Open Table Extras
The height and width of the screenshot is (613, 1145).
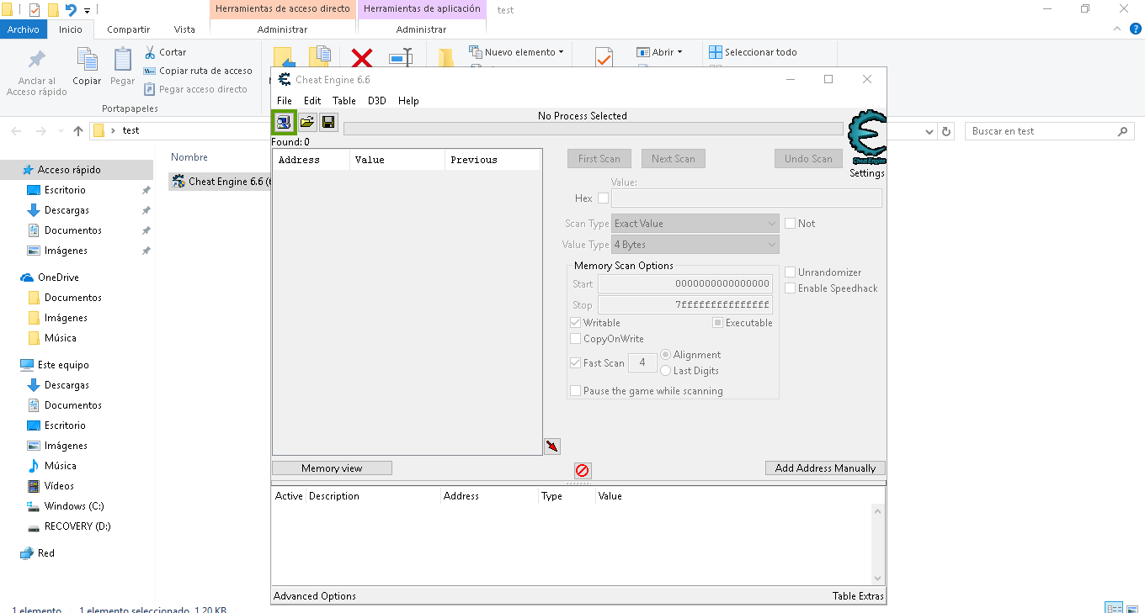pos(858,596)
